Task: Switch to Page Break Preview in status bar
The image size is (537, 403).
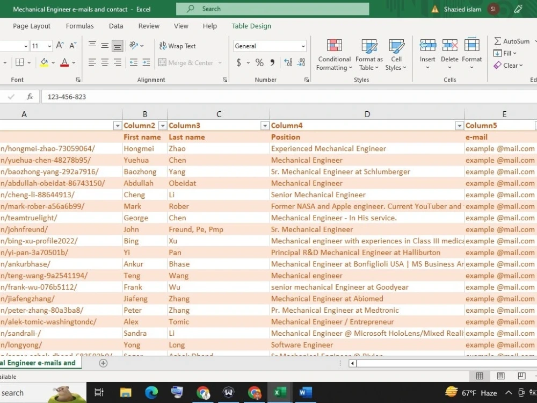Action: point(521,376)
